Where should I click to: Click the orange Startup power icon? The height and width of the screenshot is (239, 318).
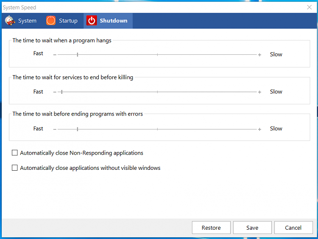(x=51, y=20)
